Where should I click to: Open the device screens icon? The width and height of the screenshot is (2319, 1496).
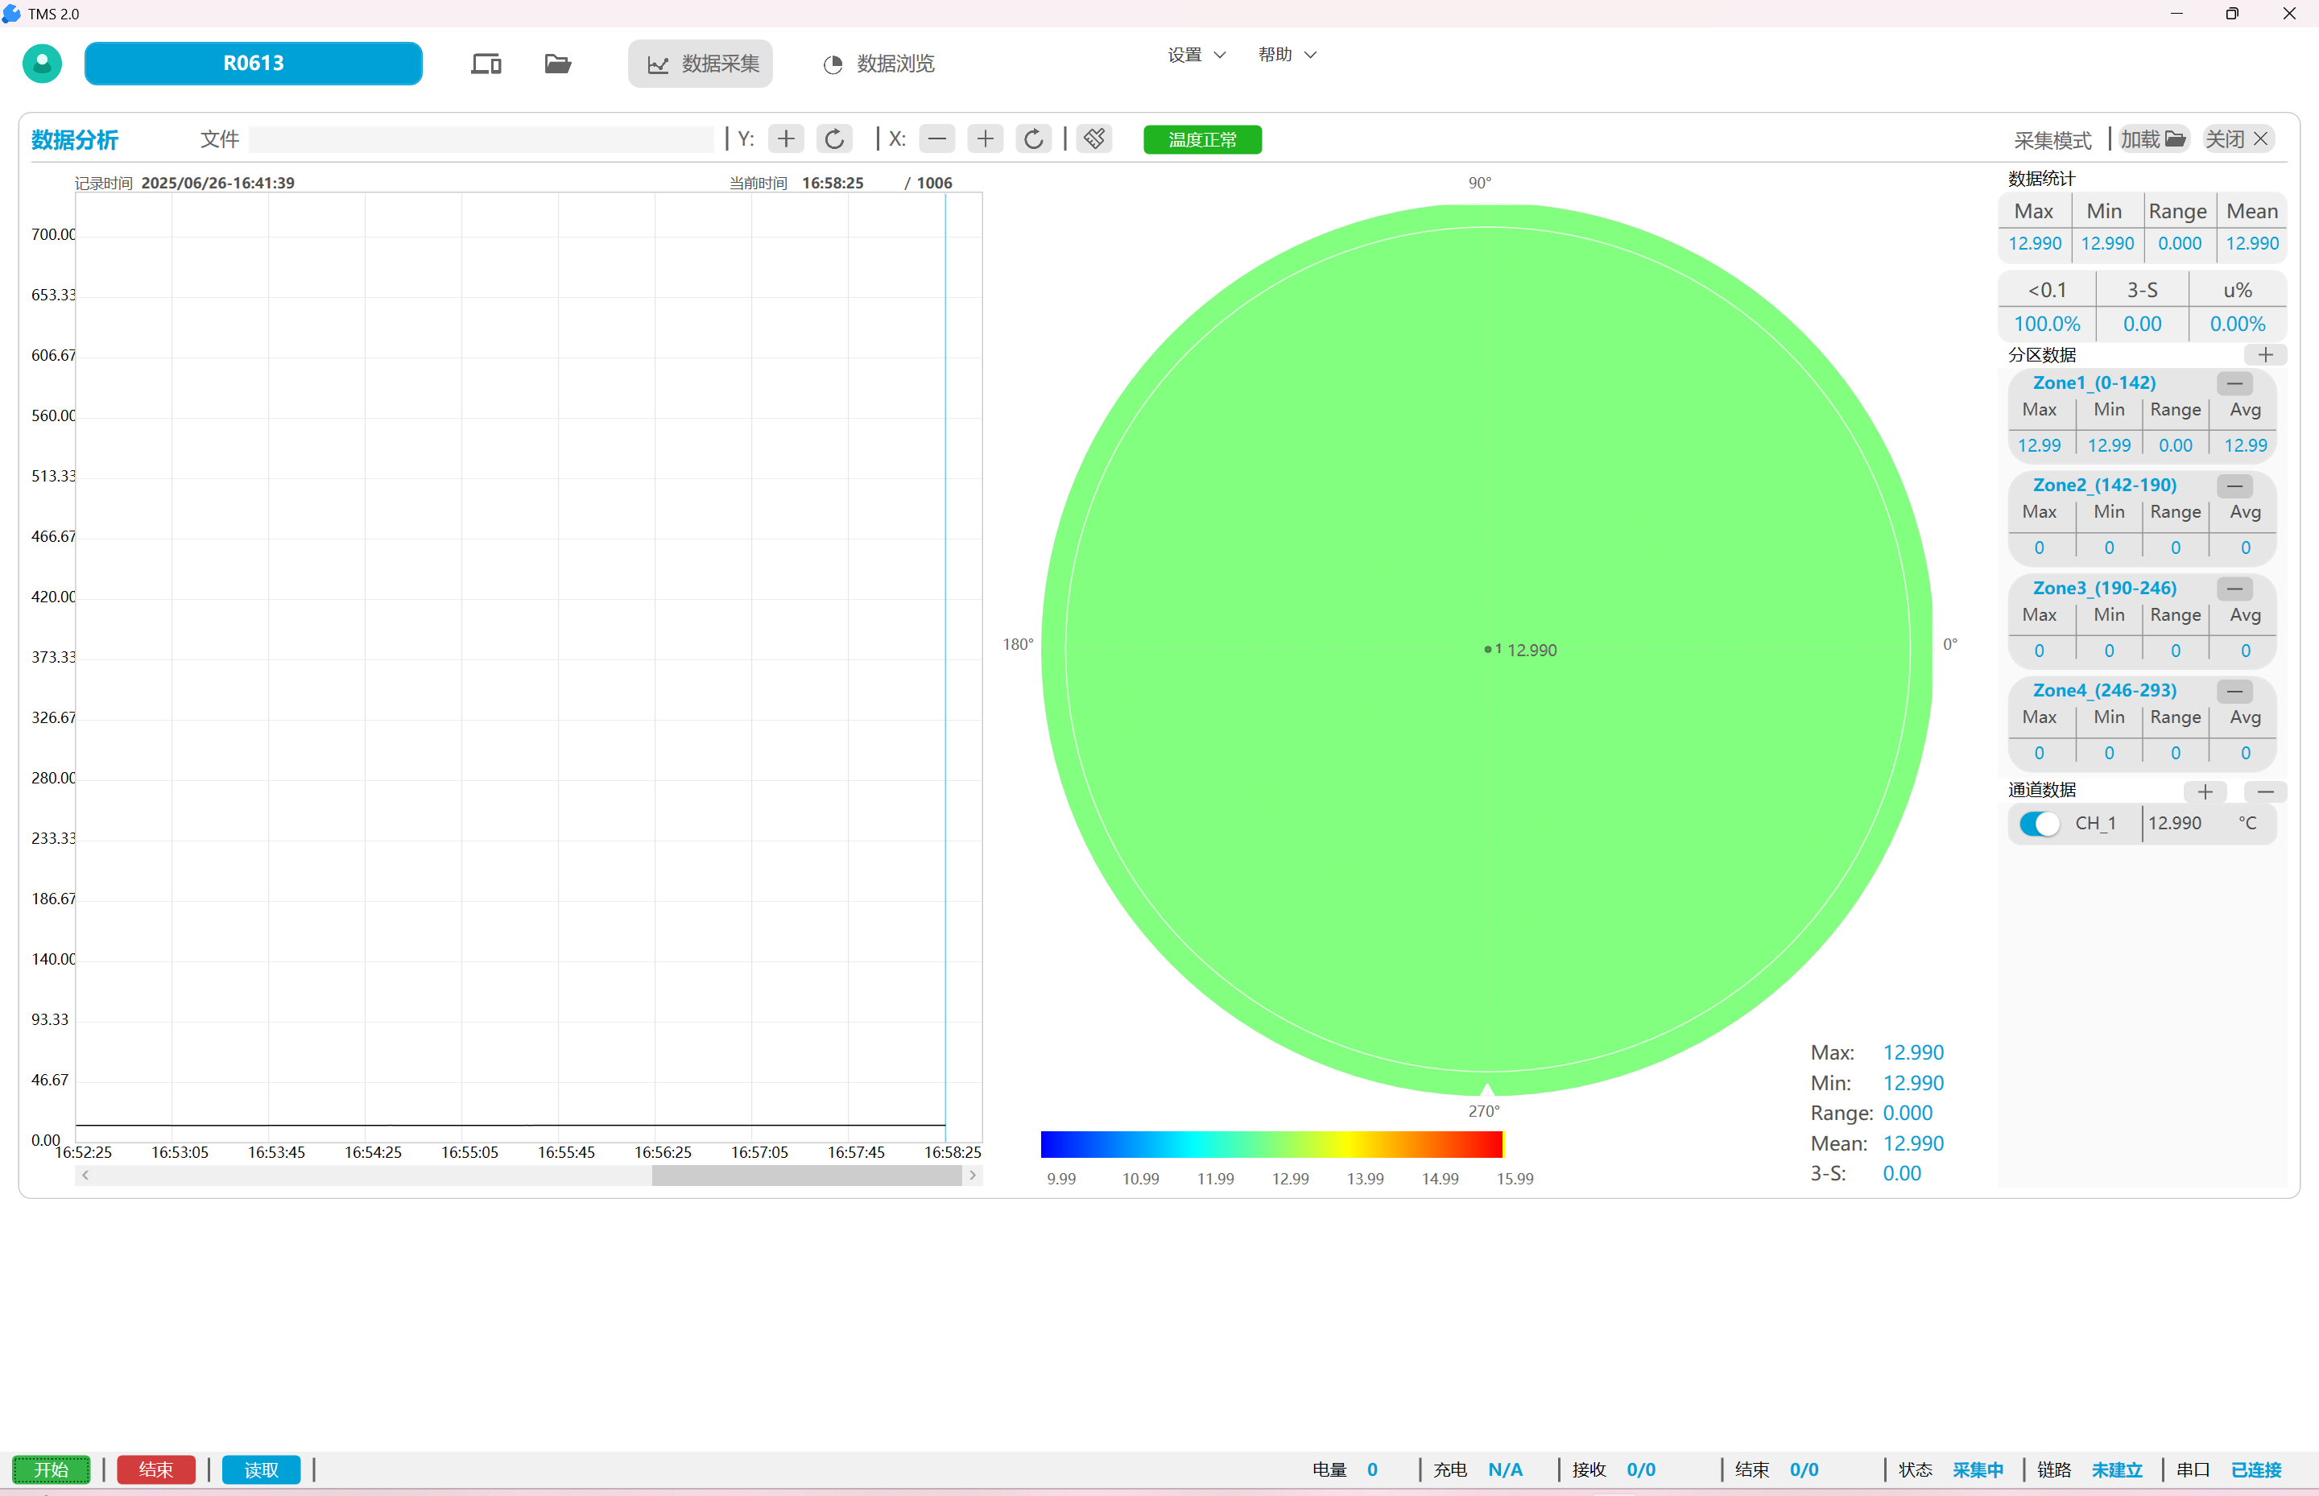pos(486,64)
